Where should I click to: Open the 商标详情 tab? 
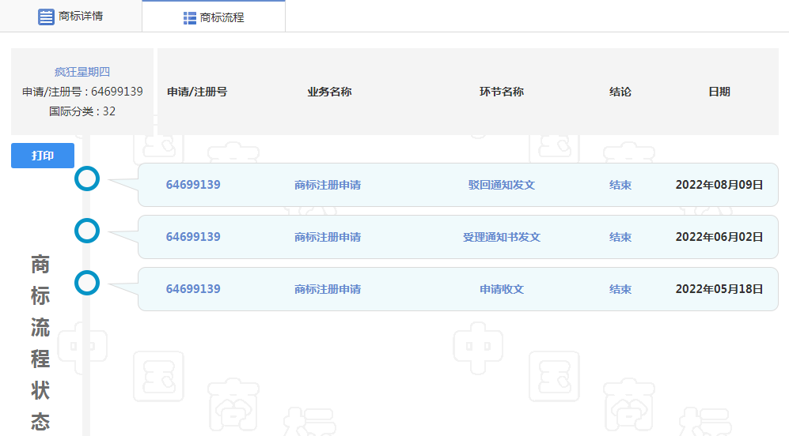point(71,17)
